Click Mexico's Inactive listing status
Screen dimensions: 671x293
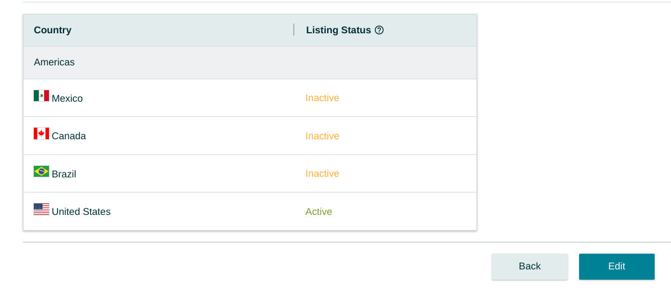[x=322, y=98]
